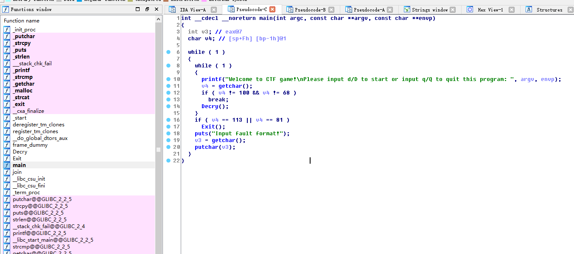Image resolution: width=574 pixels, height=254 pixels.
Task: Click the function icon beside main in list
Action: (7, 165)
